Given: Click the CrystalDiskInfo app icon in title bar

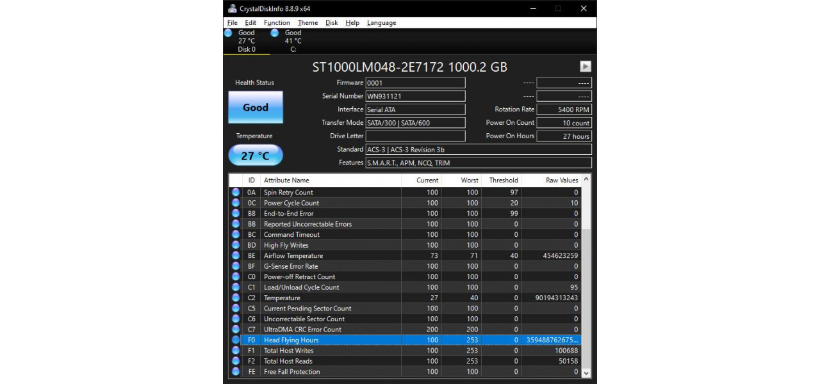Looking at the screenshot, I should point(233,8).
